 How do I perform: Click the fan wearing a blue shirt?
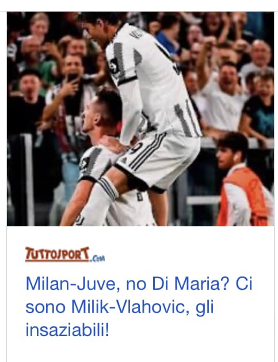pyautogui.click(x=167, y=39)
